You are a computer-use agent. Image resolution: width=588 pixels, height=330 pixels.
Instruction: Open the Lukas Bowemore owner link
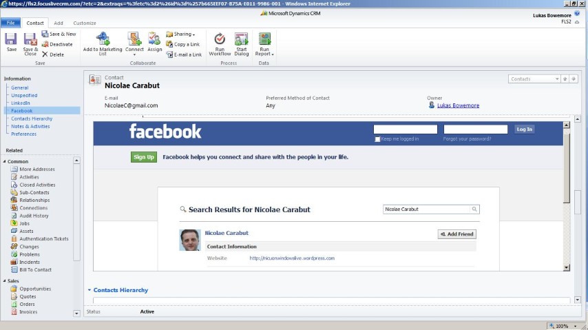coord(458,105)
